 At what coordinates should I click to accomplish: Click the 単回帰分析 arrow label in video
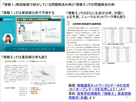pyautogui.click(x=8, y=19)
